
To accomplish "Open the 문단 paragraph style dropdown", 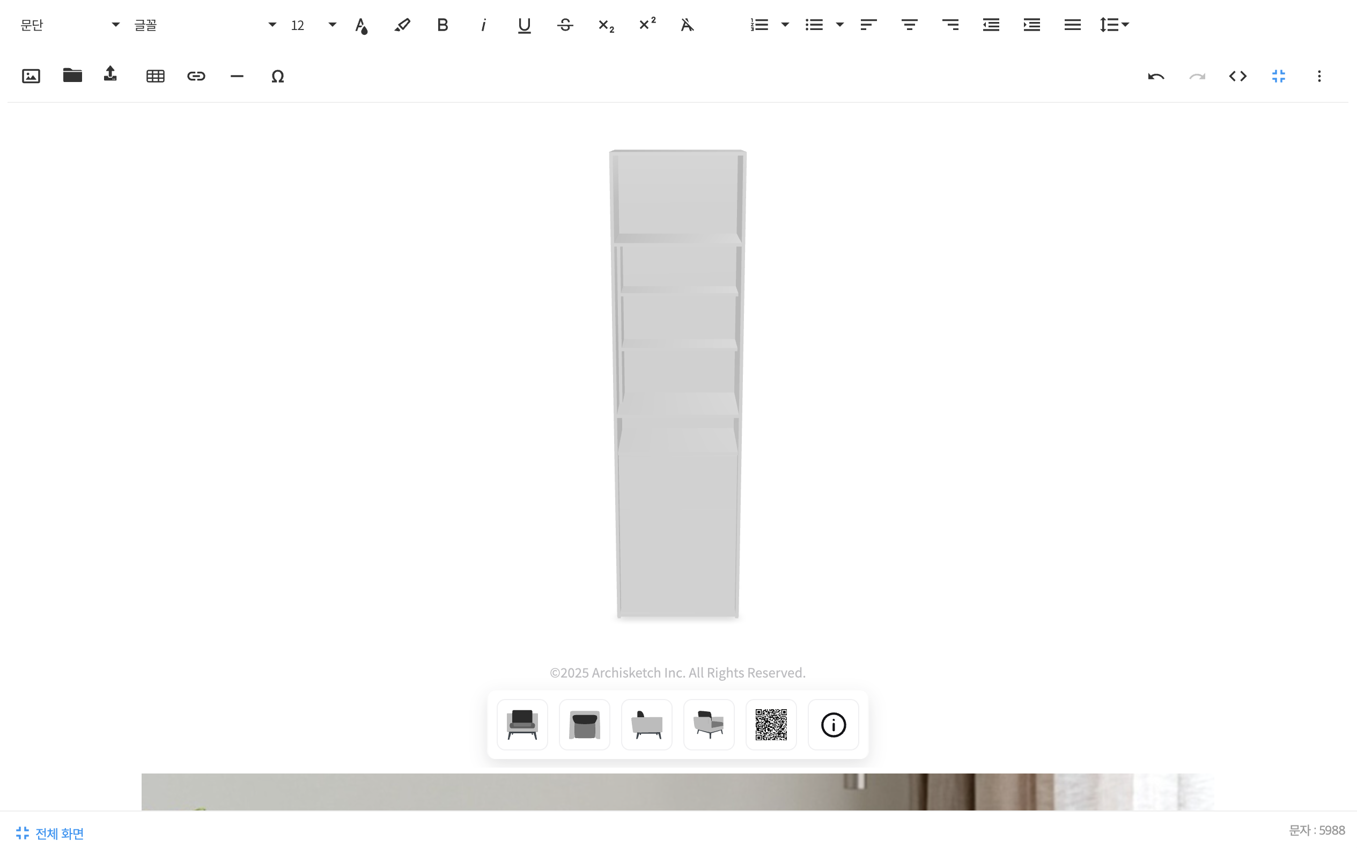I will pyautogui.click(x=70, y=25).
